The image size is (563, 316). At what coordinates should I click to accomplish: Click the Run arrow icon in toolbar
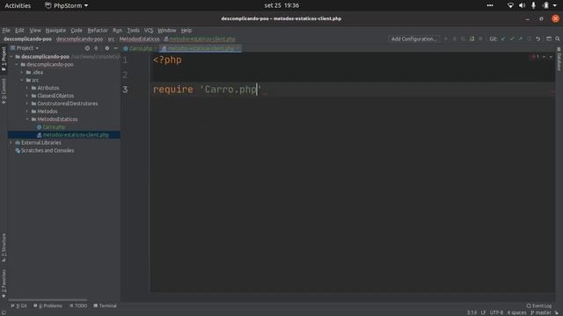[x=446, y=39]
